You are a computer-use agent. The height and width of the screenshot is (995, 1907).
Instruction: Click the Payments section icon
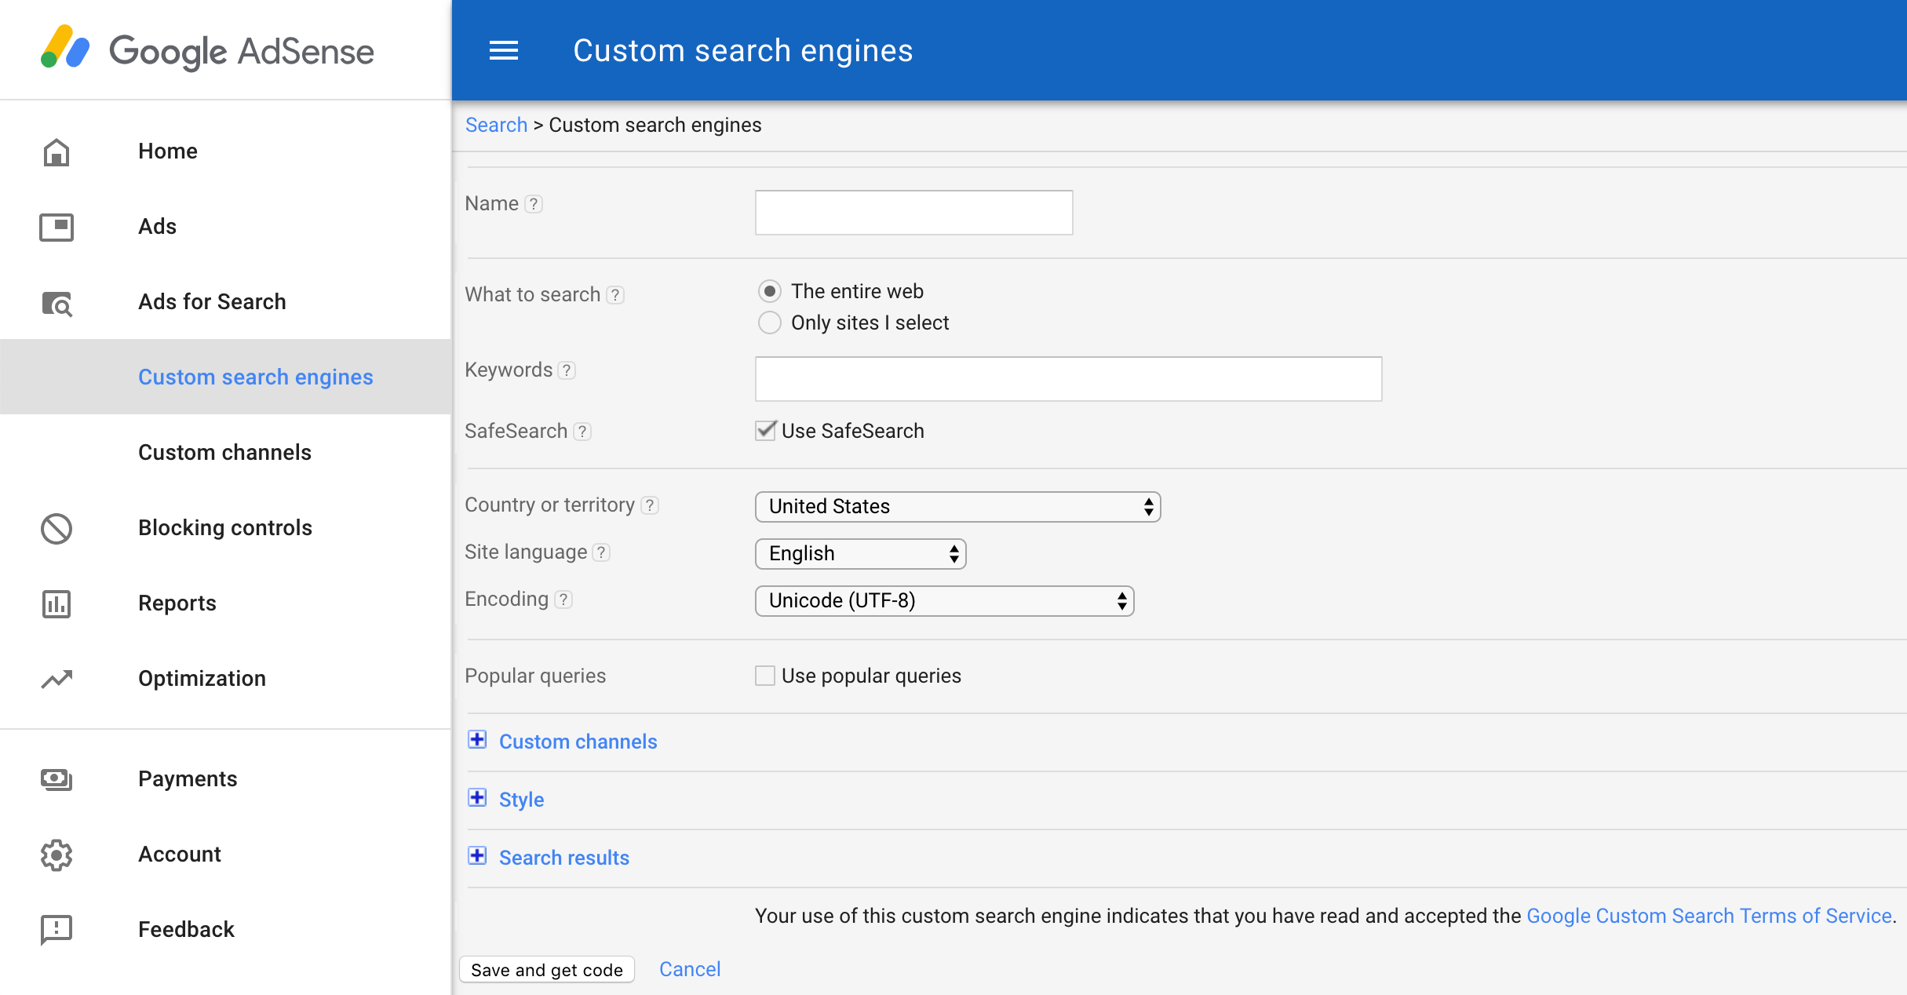(x=57, y=778)
